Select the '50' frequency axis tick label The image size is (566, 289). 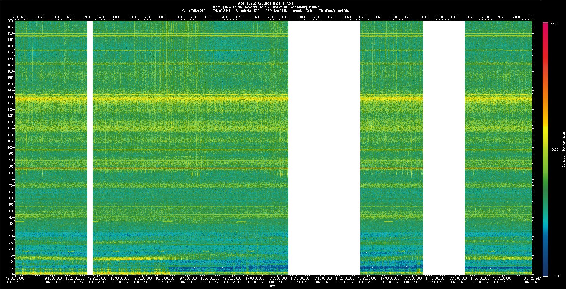[x=11, y=211]
